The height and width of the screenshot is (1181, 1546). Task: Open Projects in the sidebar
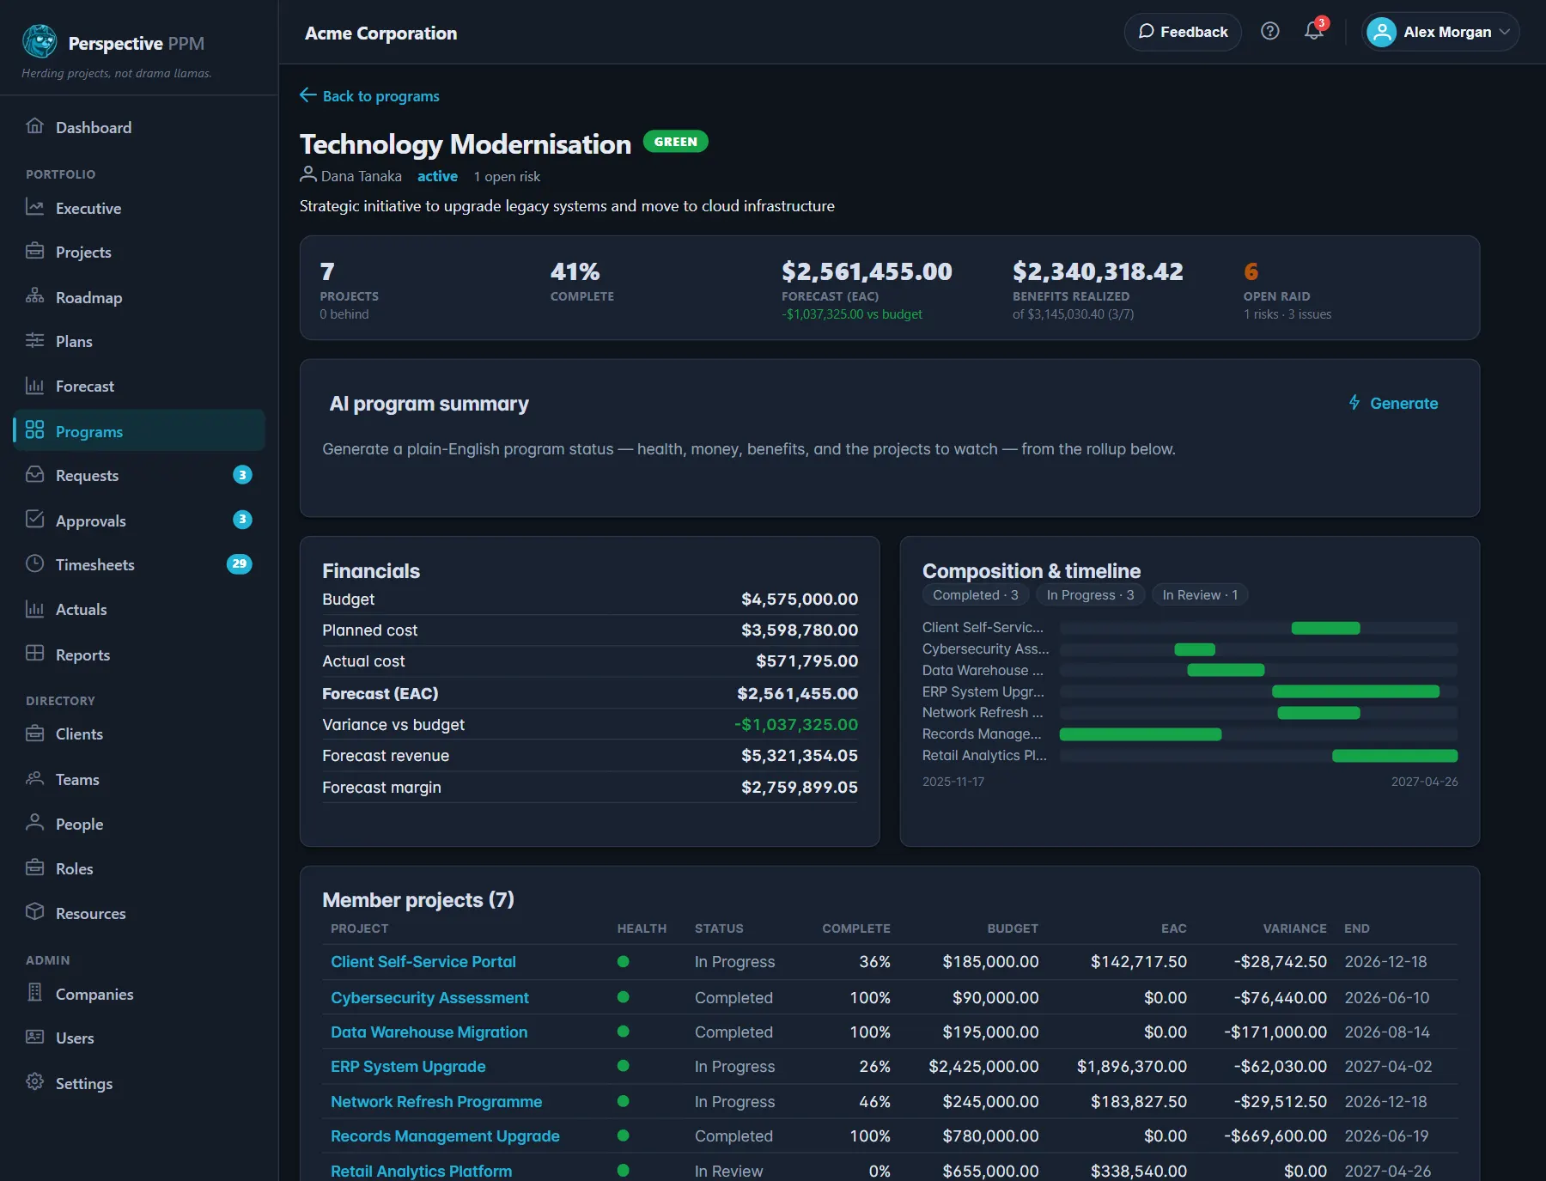pos(139,252)
